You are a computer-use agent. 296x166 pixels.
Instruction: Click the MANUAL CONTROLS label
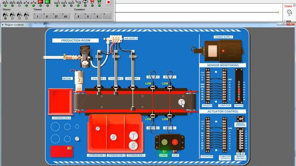tap(240, 158)
